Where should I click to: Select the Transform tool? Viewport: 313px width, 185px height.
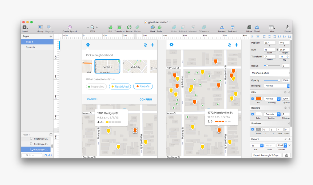click(x=119, y=28)
